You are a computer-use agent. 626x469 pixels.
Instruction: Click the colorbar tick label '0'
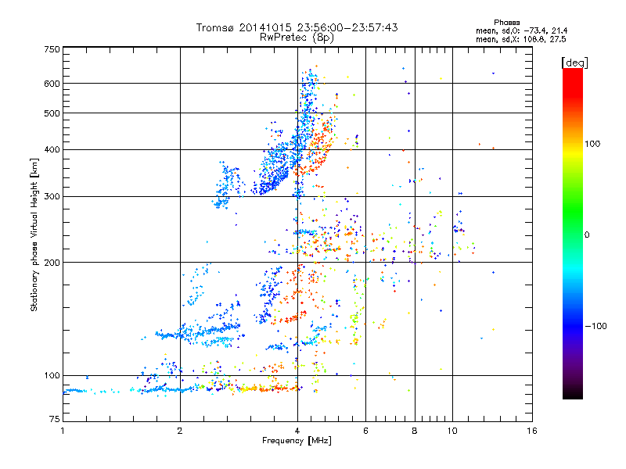(x=587, y=234)
